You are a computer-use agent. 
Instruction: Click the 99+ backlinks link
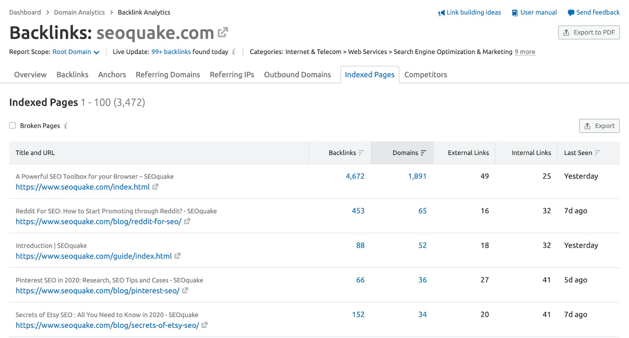[171, 52]
